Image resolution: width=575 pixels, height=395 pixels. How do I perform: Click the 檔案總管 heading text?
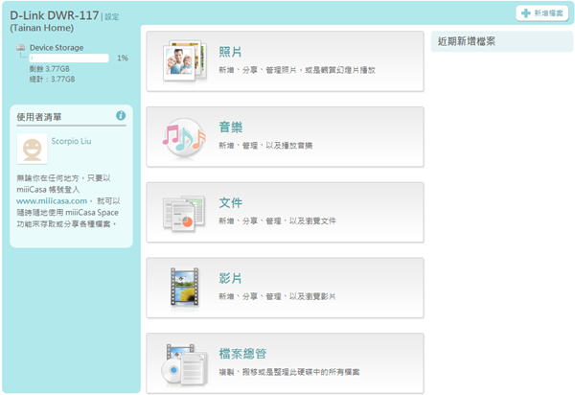tap(242, 354)
